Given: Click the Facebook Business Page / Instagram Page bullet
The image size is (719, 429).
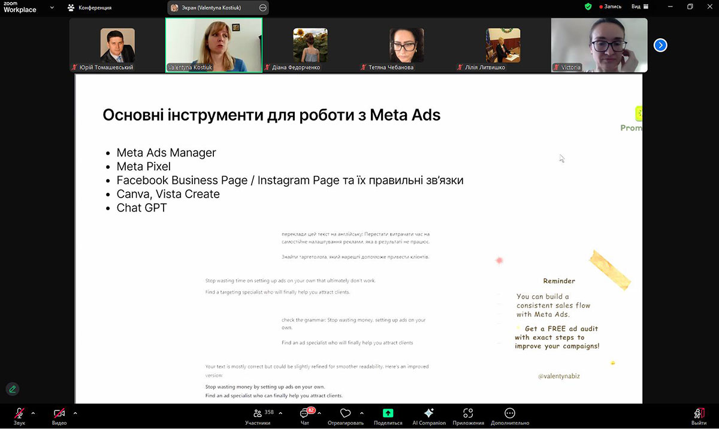Looking at the screenshot, I should pos(290,180).
